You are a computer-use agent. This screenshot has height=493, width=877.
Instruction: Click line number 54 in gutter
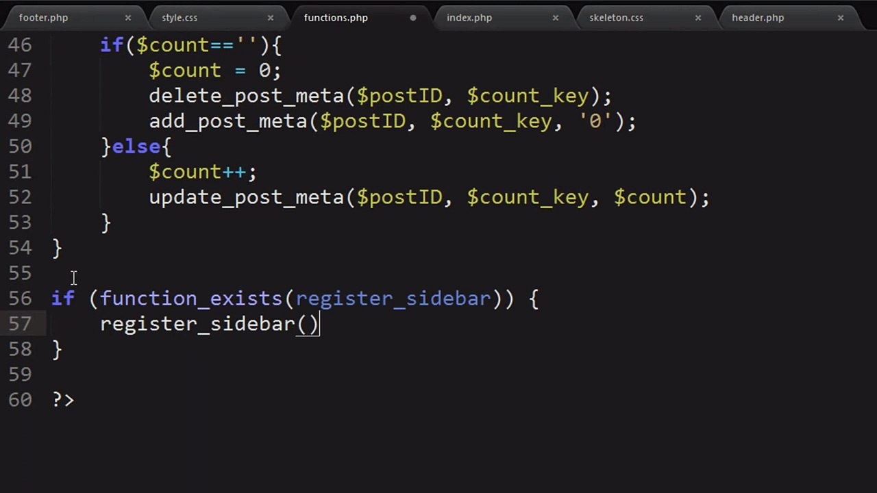tap(20, 248)
